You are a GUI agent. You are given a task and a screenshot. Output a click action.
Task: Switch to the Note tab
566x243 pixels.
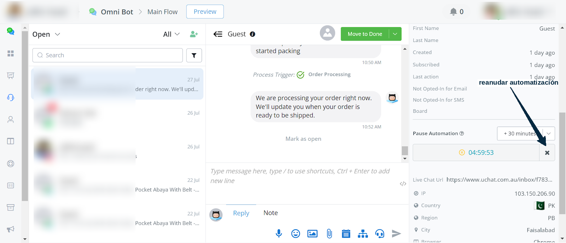(271, 213)
